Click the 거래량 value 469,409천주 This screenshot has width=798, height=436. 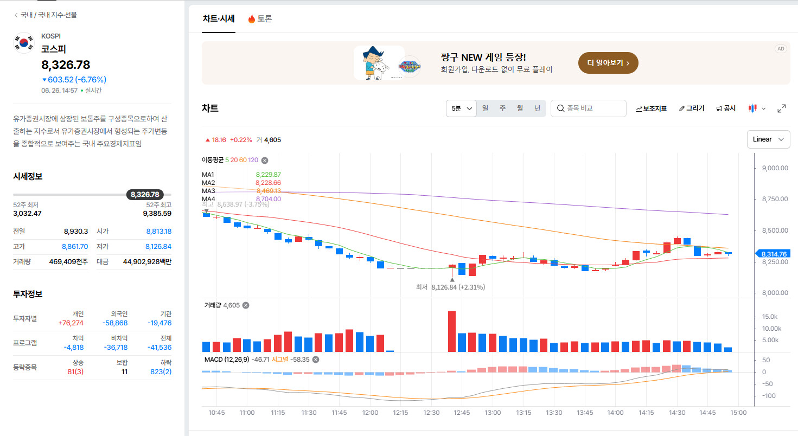coord(69,261)
